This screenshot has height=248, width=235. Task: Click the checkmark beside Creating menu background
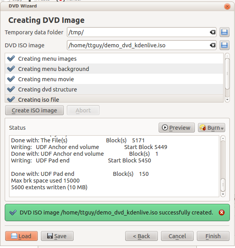[x=11, y=69]
